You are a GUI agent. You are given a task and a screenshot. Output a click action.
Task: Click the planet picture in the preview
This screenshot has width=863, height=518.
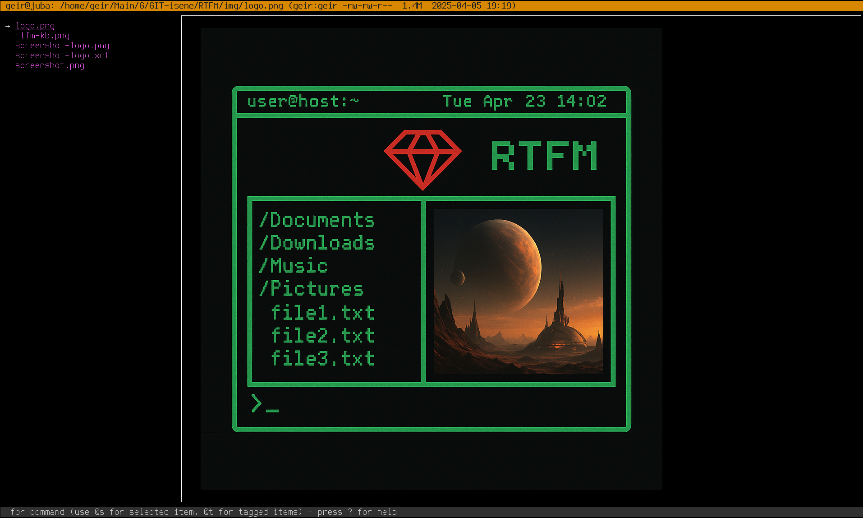pos(518,291)
